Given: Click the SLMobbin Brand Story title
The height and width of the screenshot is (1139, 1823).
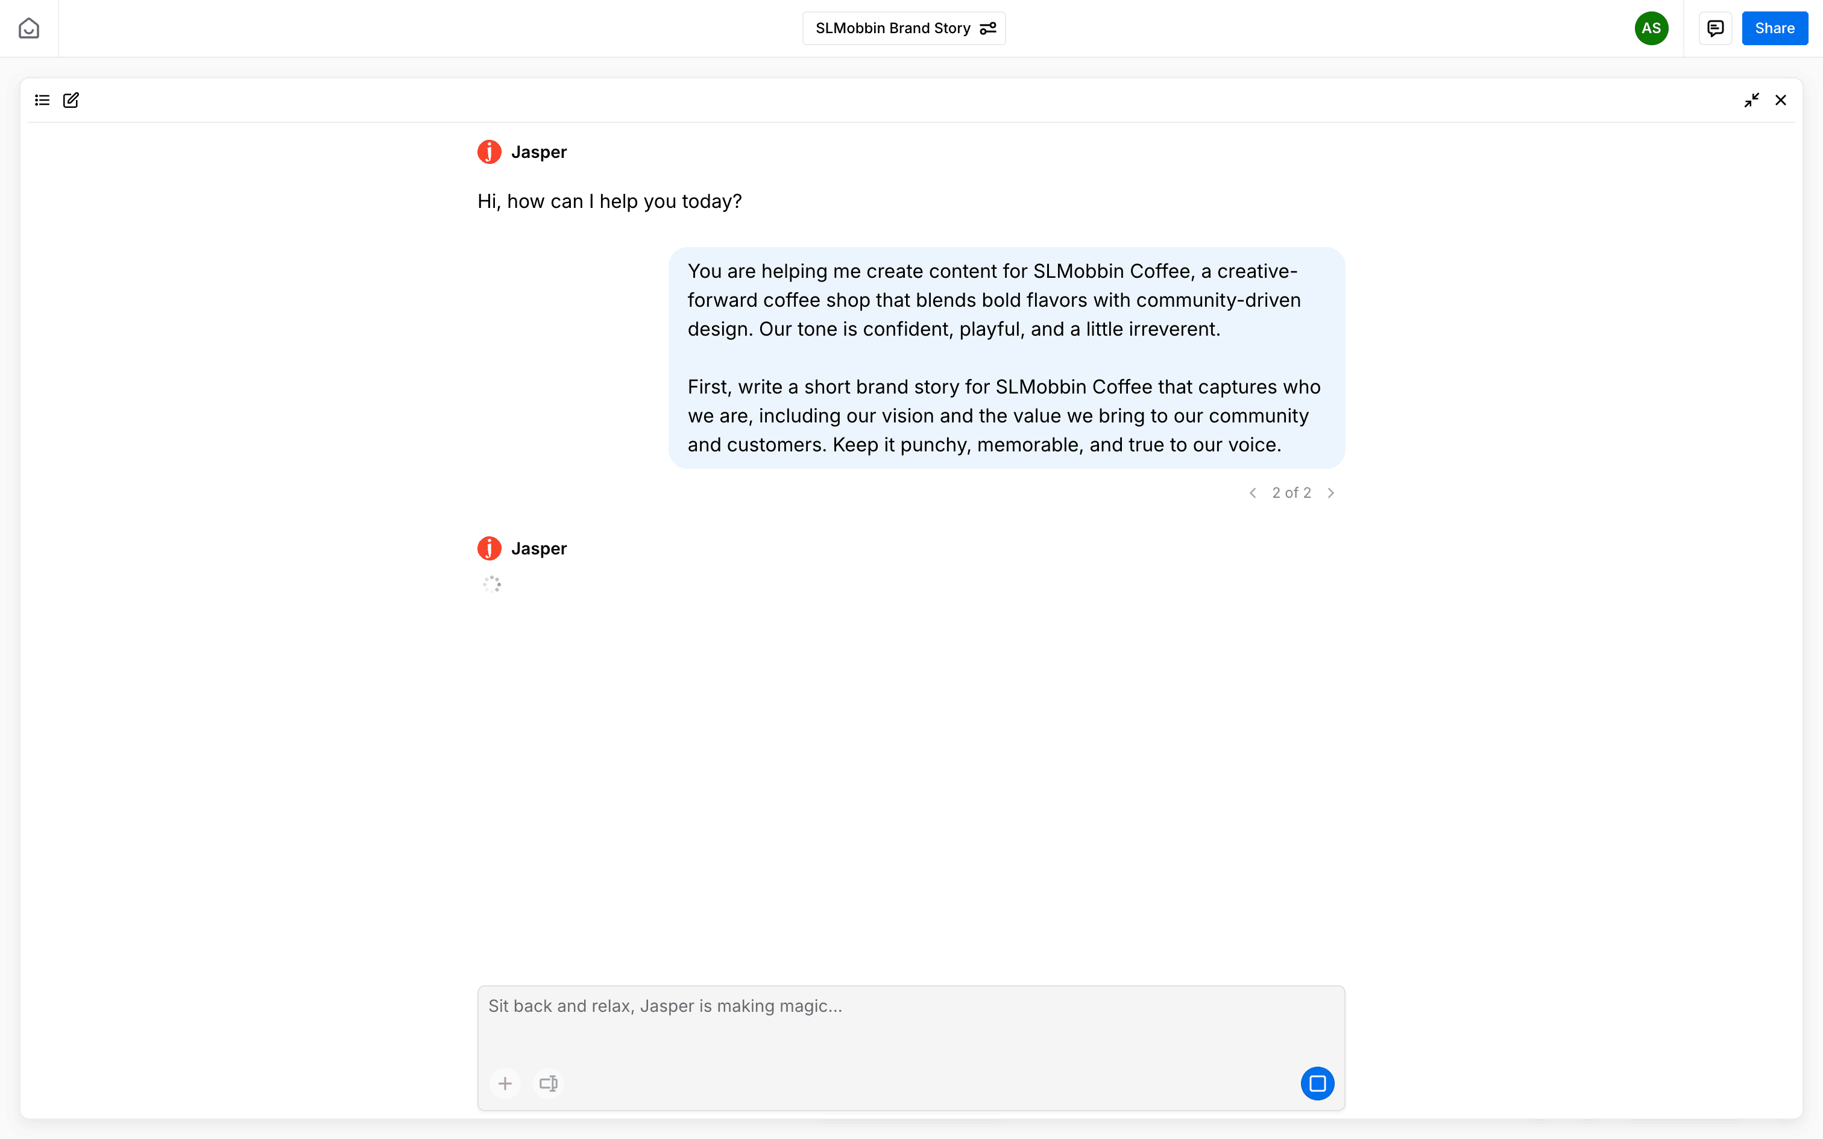Looking at the screenshot, I should [x=893, y=29].
